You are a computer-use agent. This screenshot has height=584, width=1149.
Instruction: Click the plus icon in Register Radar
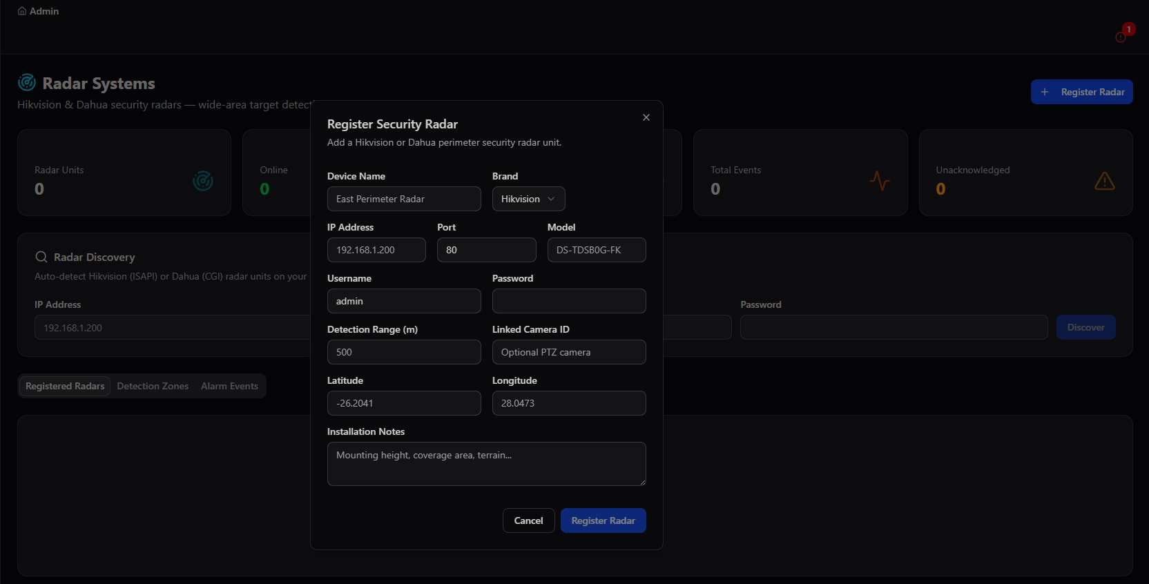click(1045, 92)
